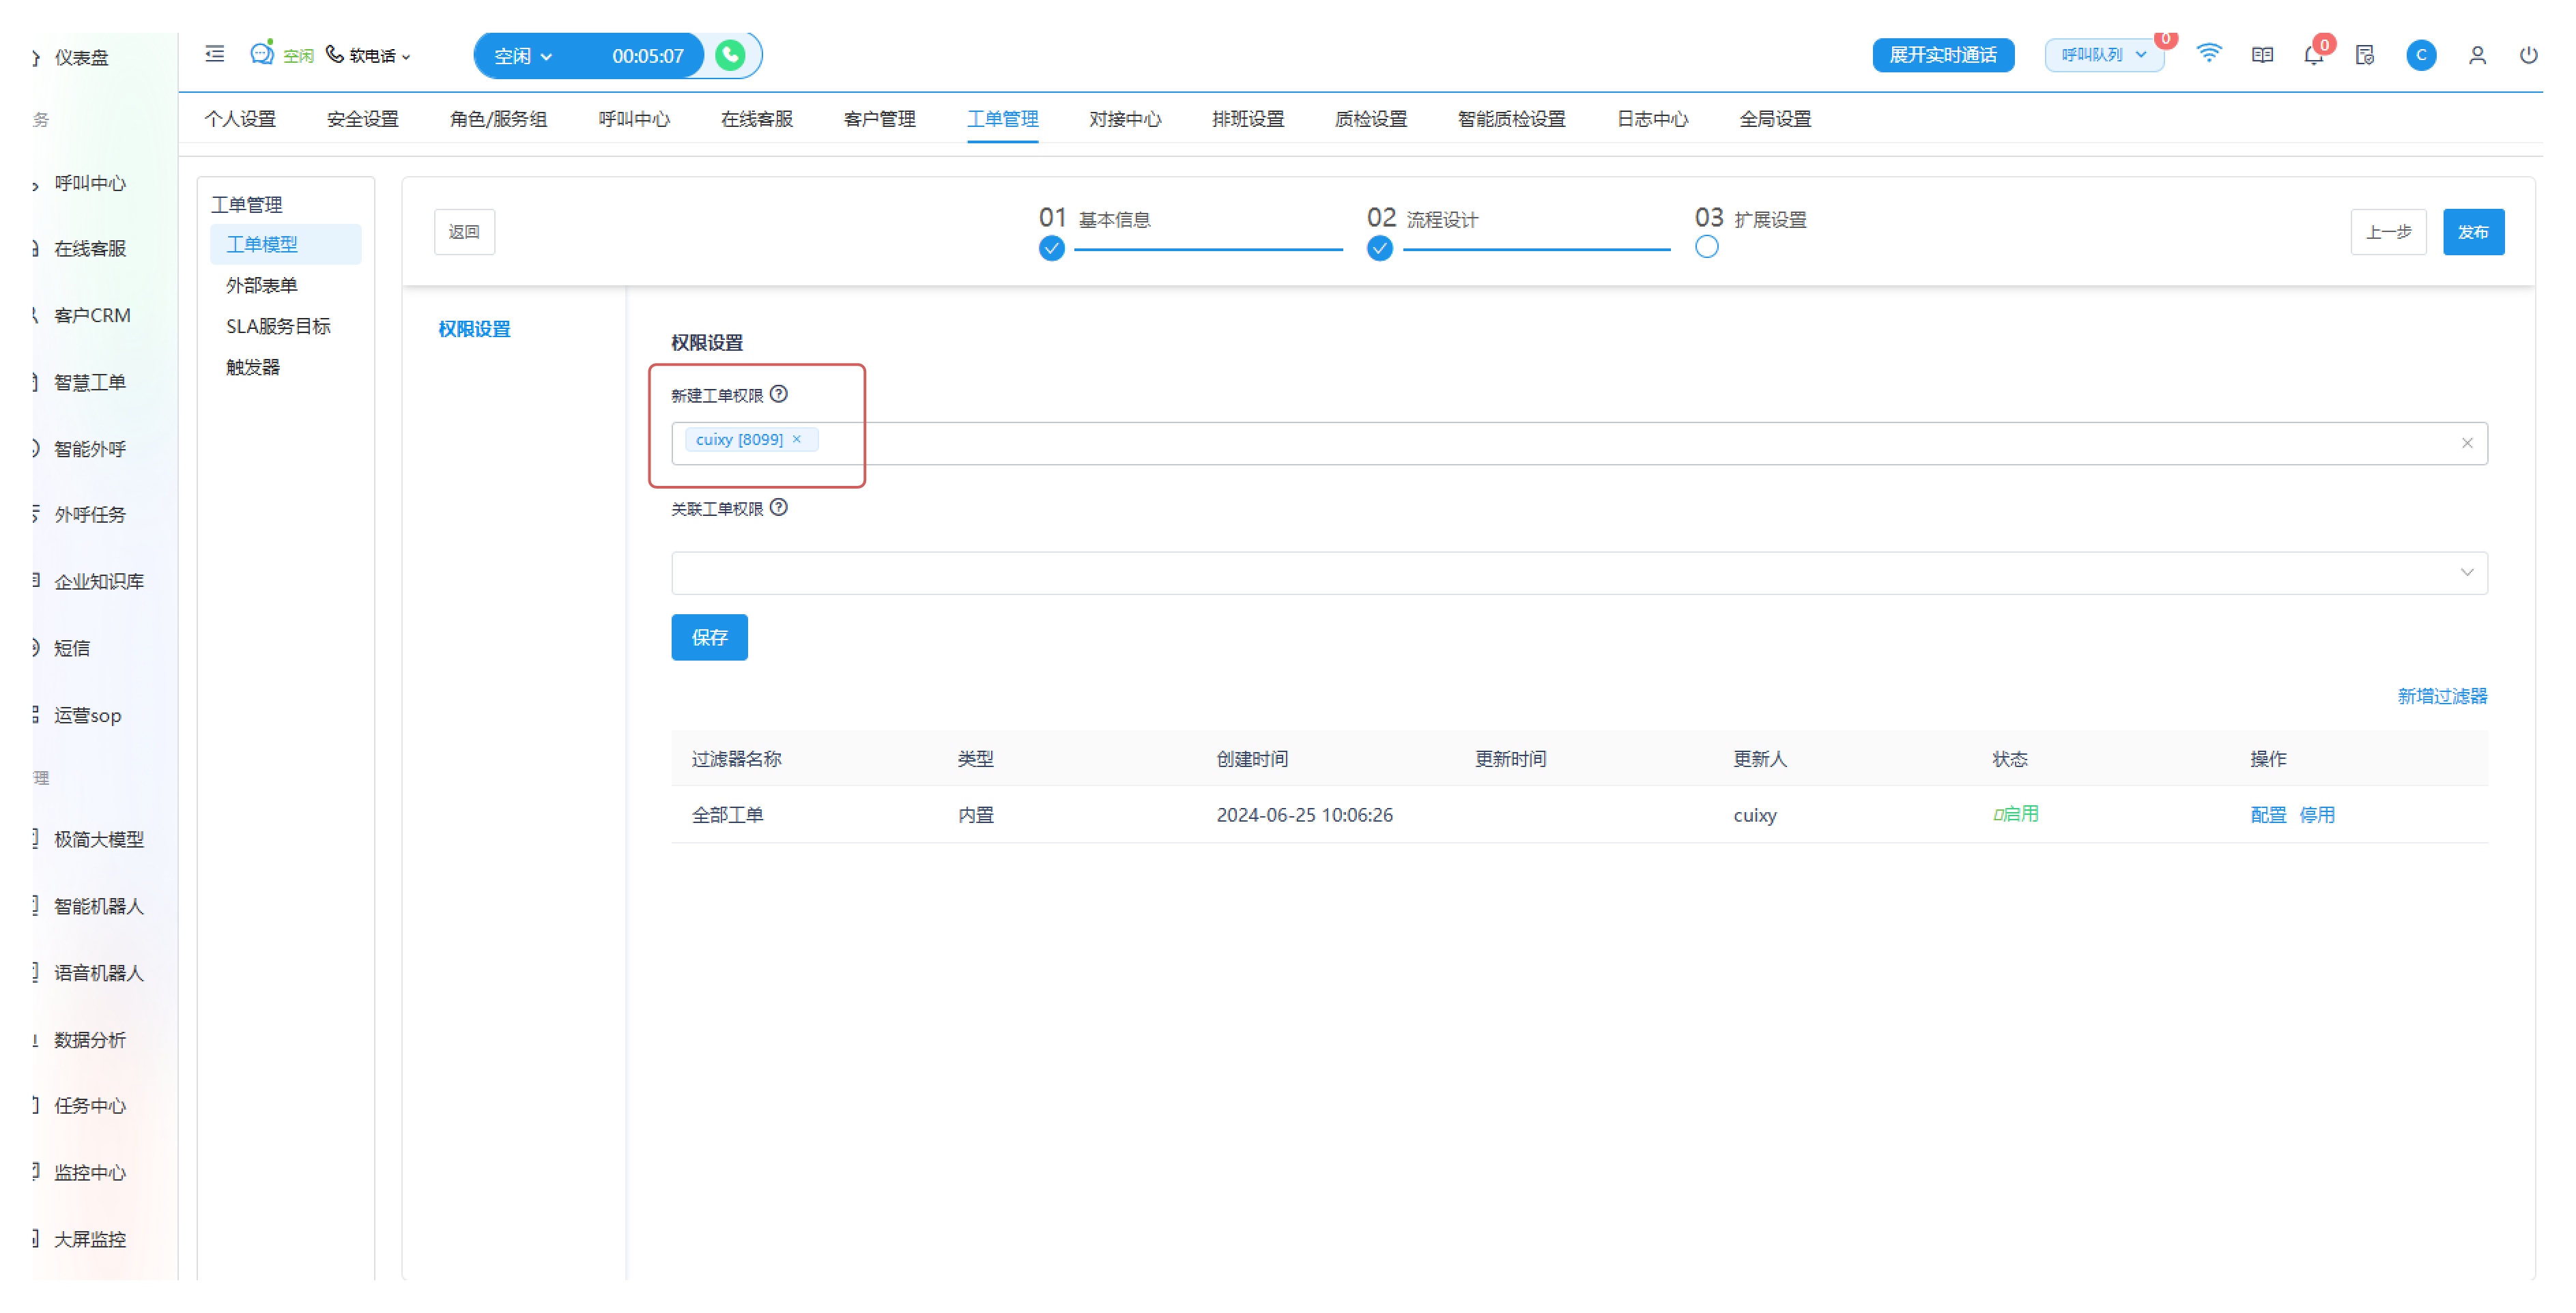Click 配置 for the 全部工单 filter

(x=2267, y=815)
